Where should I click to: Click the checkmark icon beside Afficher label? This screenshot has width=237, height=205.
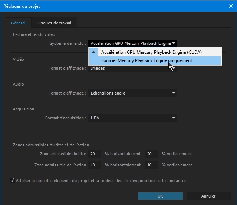(x=12, y=181)
